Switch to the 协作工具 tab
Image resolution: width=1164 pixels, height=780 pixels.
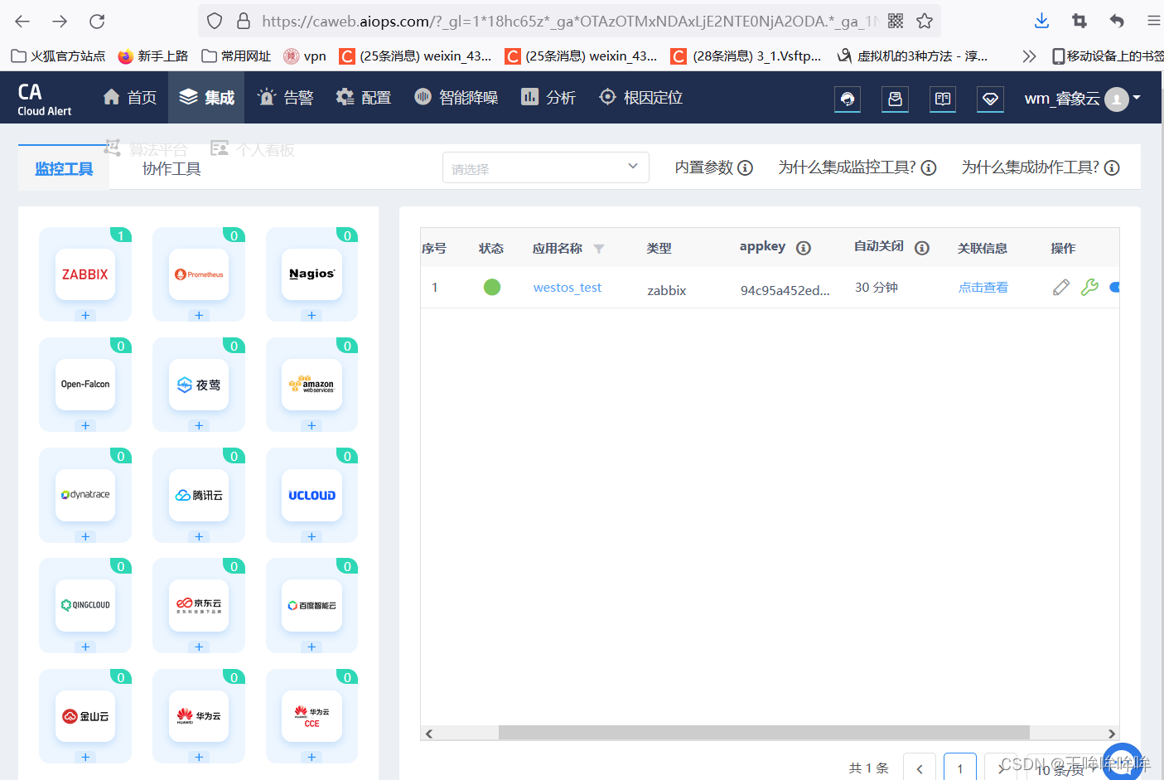point(171,169)
